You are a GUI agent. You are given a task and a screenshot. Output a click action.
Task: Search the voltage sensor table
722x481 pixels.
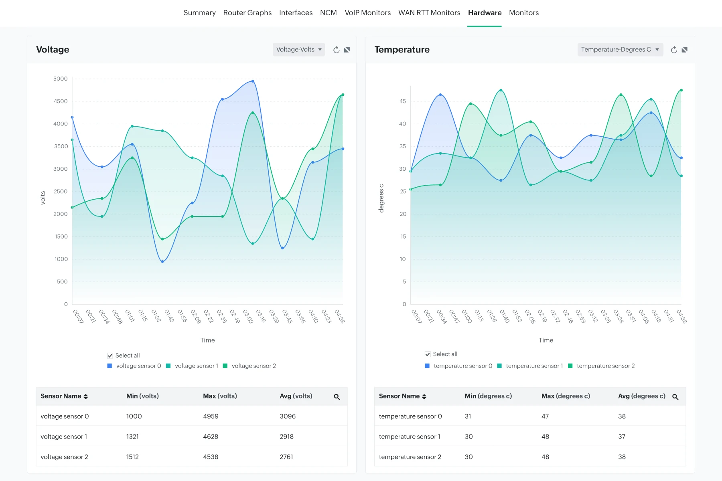click(337, 397)
